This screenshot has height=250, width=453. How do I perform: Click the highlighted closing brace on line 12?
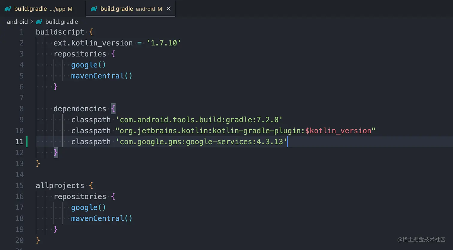(56, 152)
